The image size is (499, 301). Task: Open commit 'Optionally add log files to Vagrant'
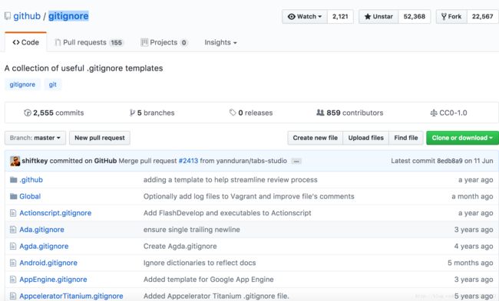click(249, 196)
